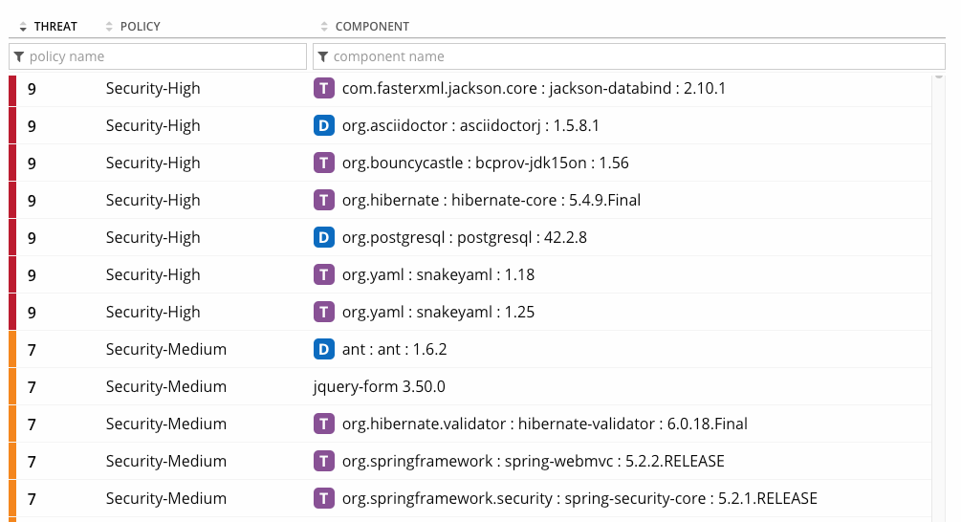Image resolution: width=961 pixels, height=522 pixels.
Task: Sort by the POLICY column arrows
Action: point(109,27)
